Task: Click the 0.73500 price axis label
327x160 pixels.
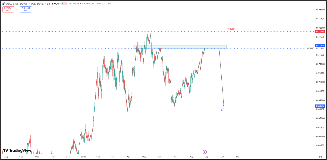Action: click(x=320, y=19)
